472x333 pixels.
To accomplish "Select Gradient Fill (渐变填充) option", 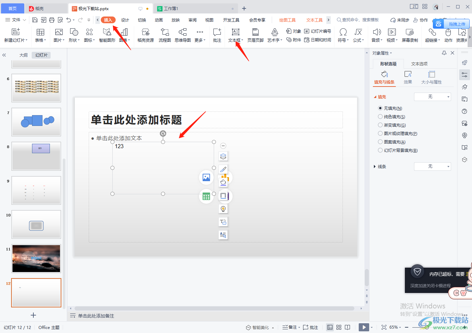I will coord(380,125).
